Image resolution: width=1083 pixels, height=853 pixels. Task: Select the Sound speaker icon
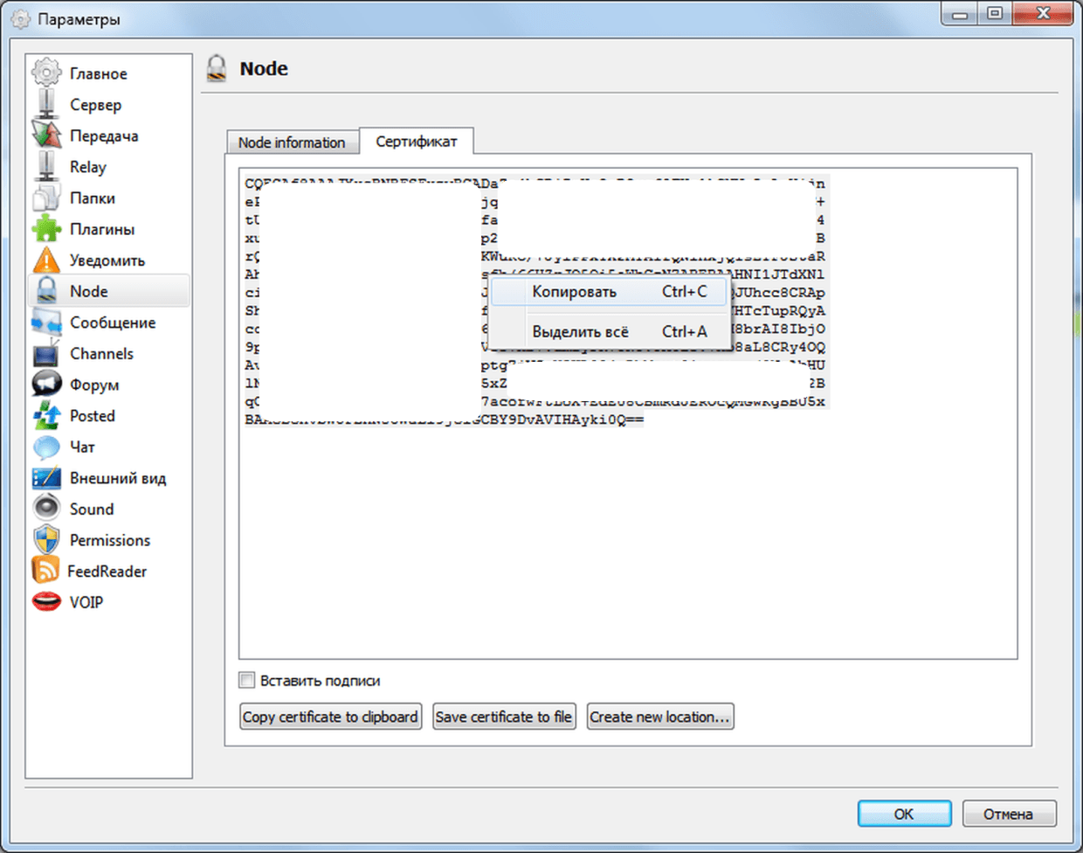[46, 509]
